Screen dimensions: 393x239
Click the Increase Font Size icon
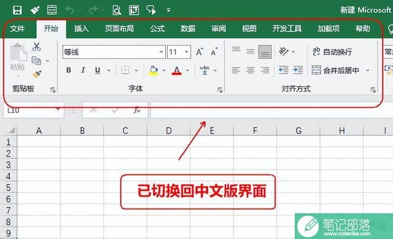(x=200, y=52)
